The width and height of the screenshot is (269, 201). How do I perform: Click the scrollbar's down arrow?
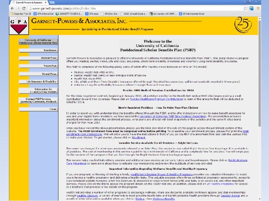260,199
